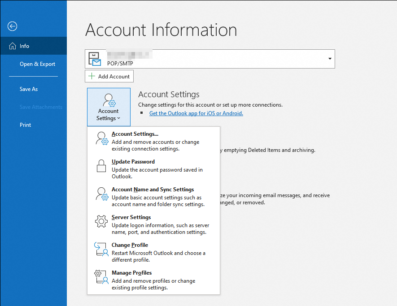Click the Account Information page heading
This screenshot has width=397, height=306.
click(161, 30)
